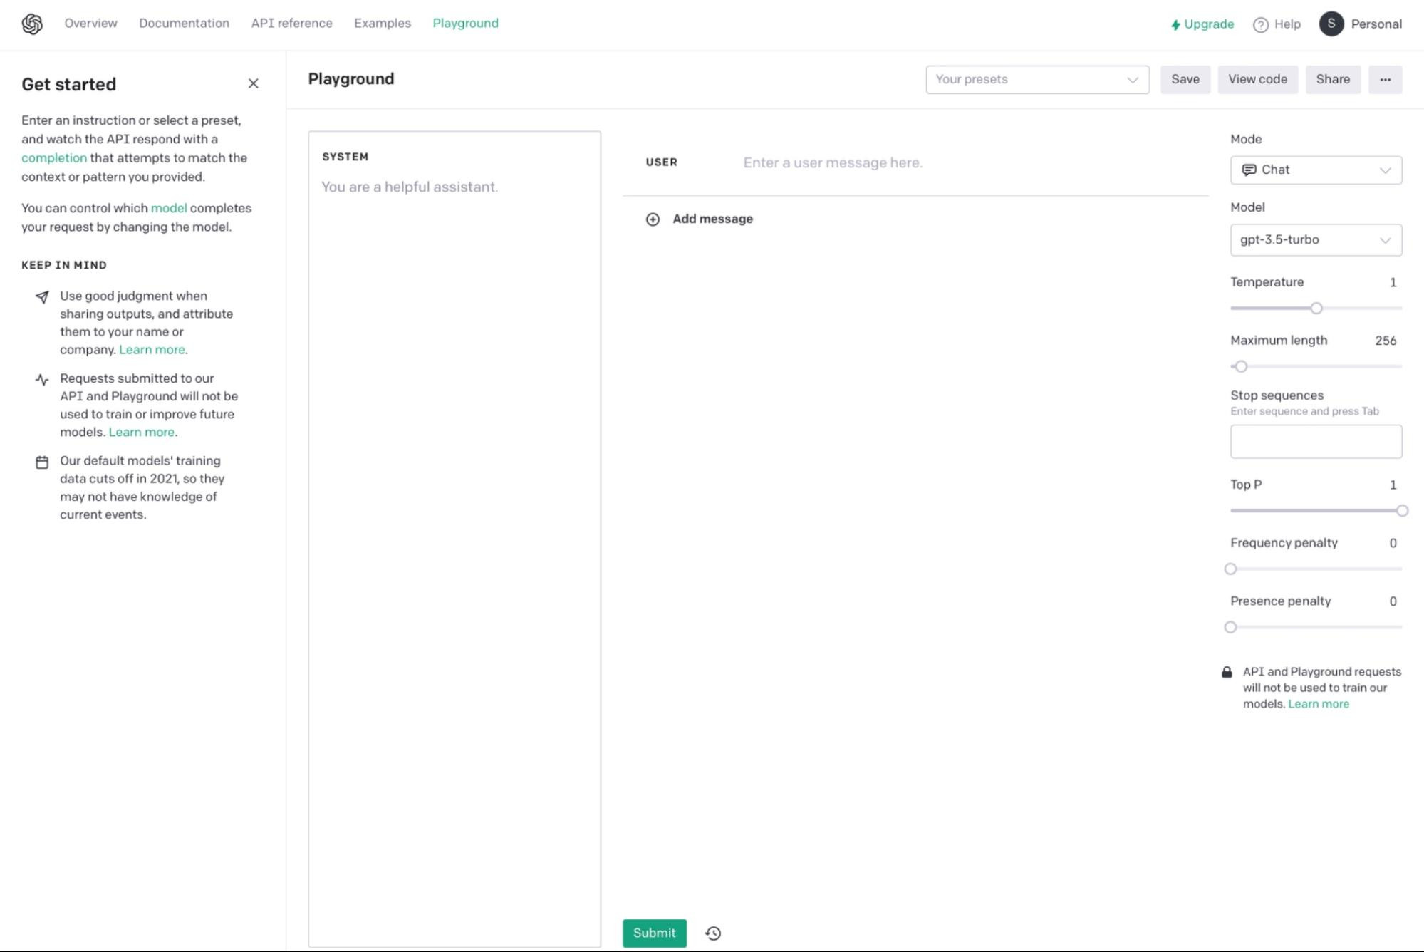Viewport: 1424px width, 952px height.
Task: Open the history clock icon beside Submit
Action: [713, 933]
